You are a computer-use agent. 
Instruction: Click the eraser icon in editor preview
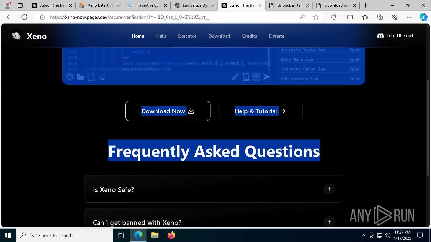click(x=102, y=77)
